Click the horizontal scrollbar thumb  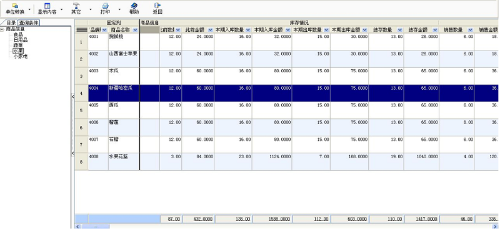pyautogui.click(x=96, y=226)
